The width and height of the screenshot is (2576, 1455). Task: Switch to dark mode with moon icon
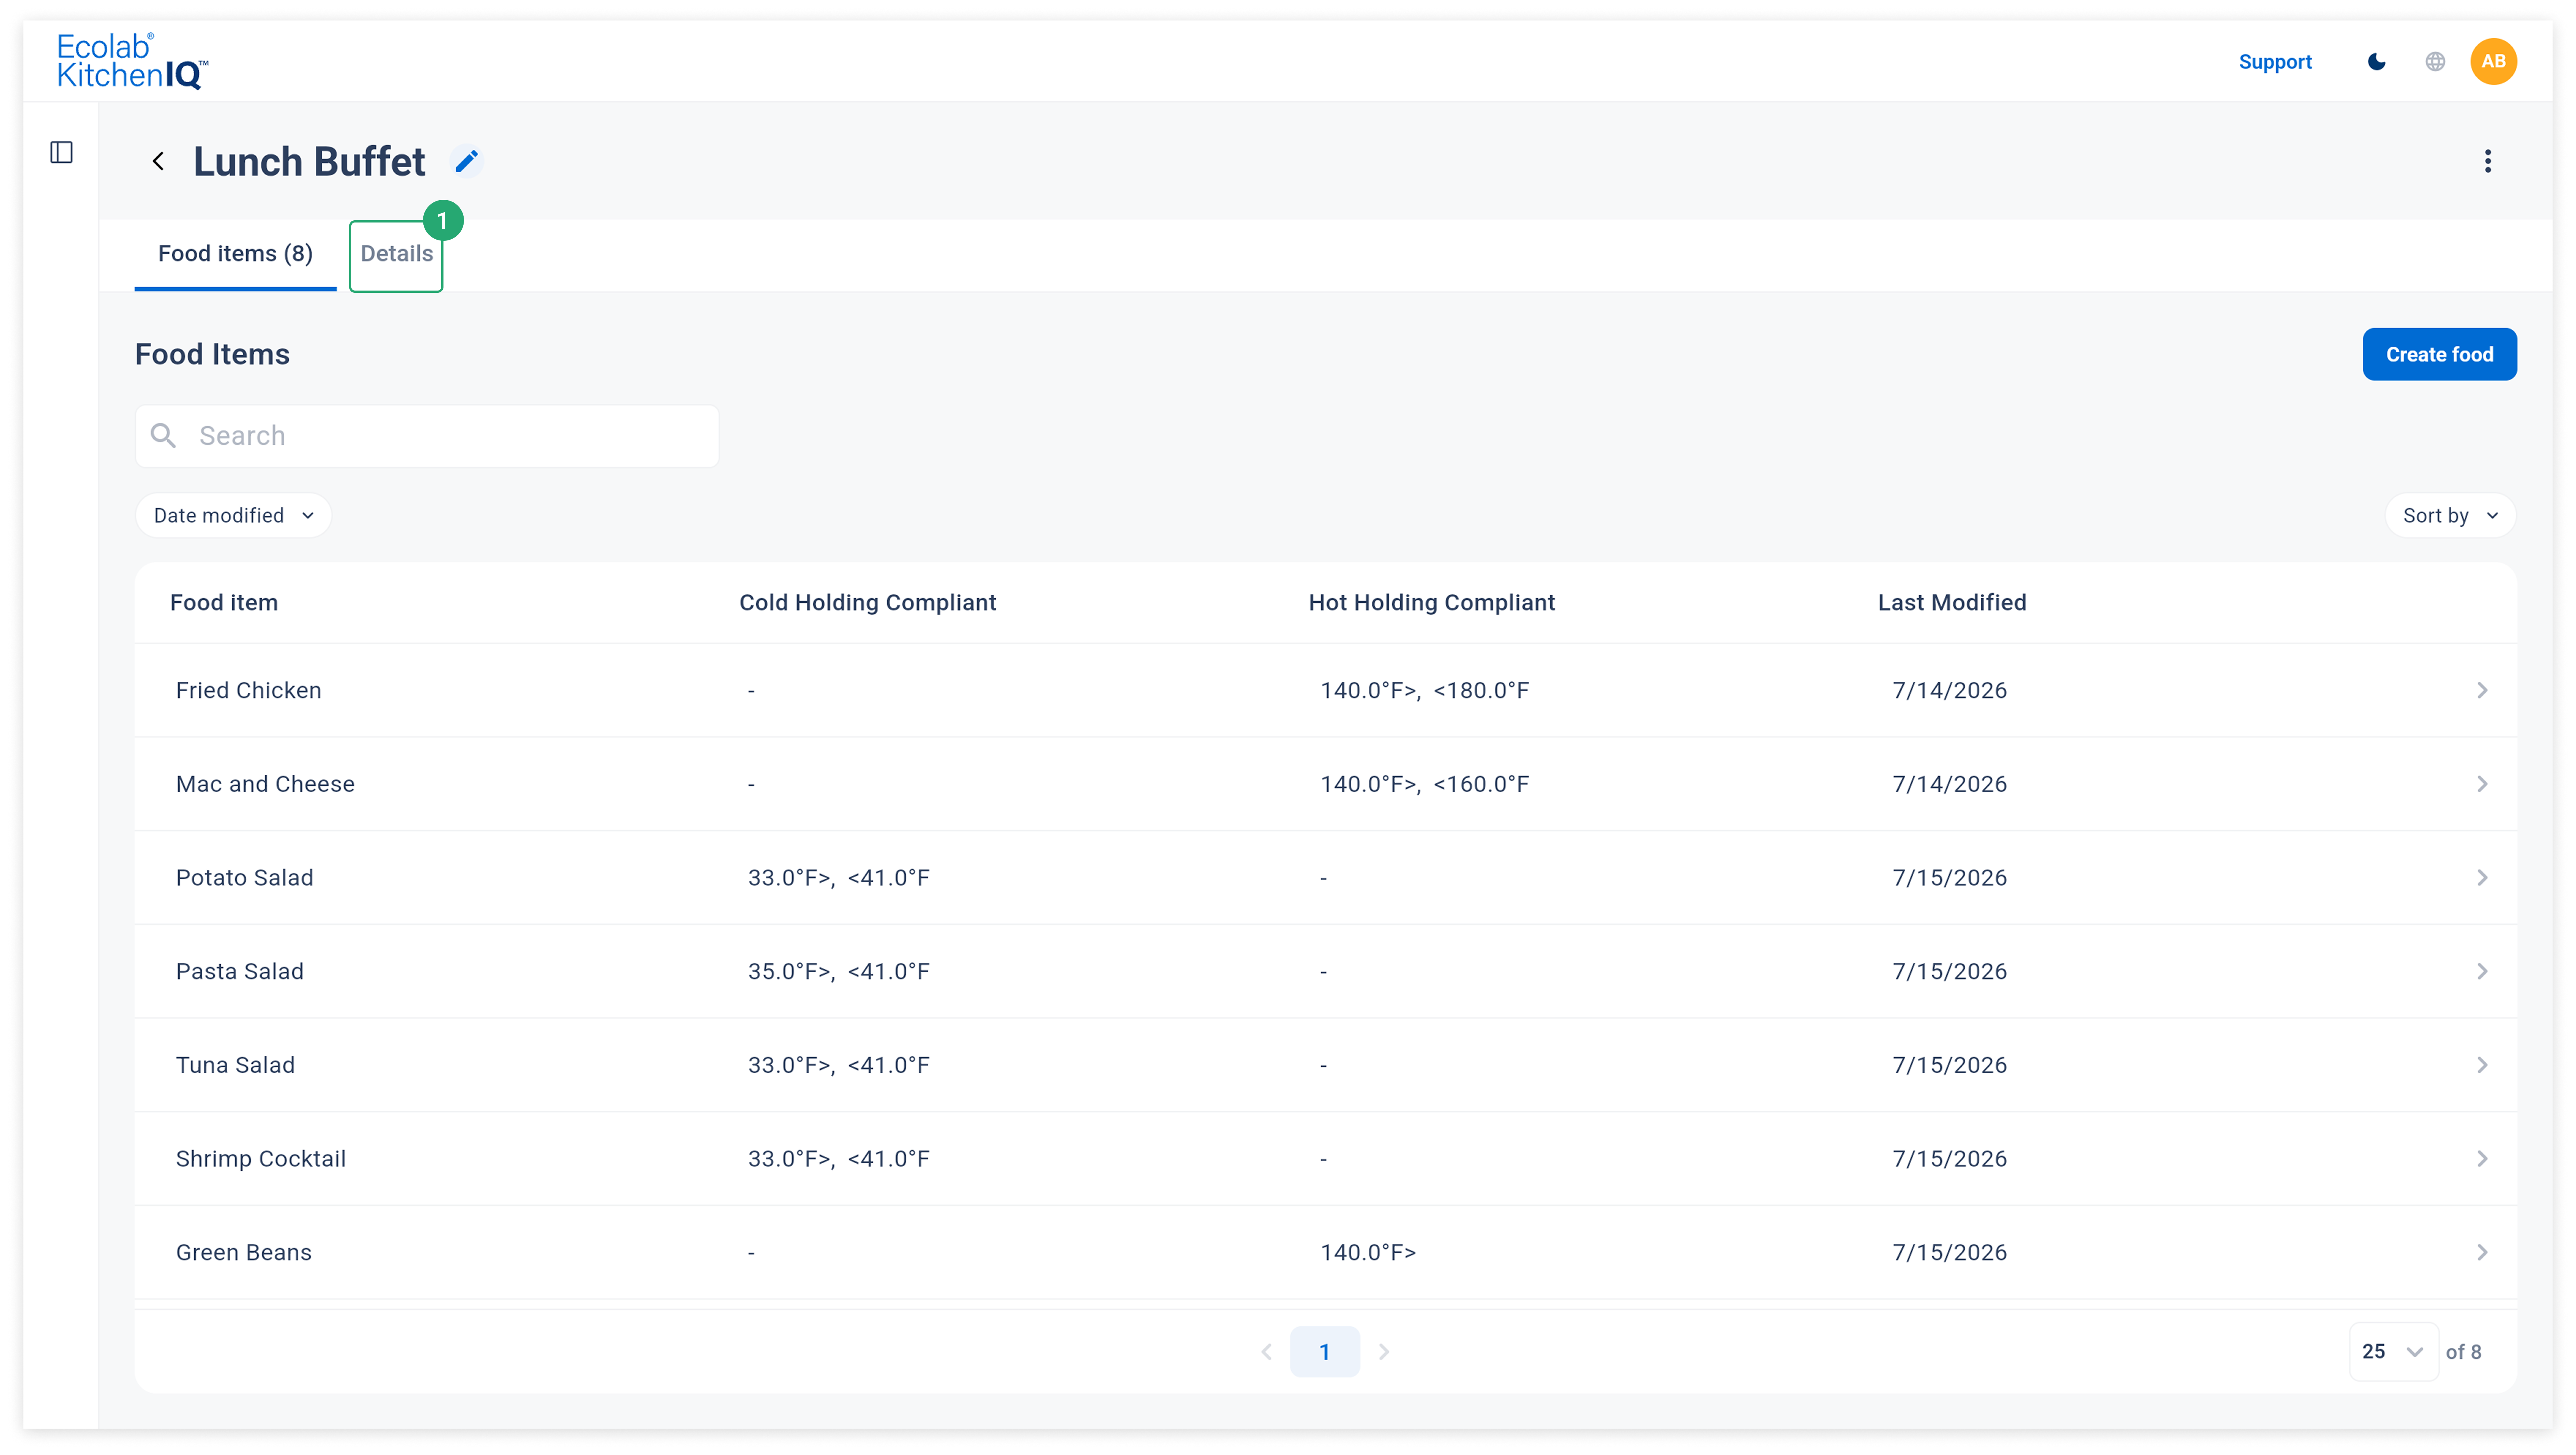[x=2377, y=62]
